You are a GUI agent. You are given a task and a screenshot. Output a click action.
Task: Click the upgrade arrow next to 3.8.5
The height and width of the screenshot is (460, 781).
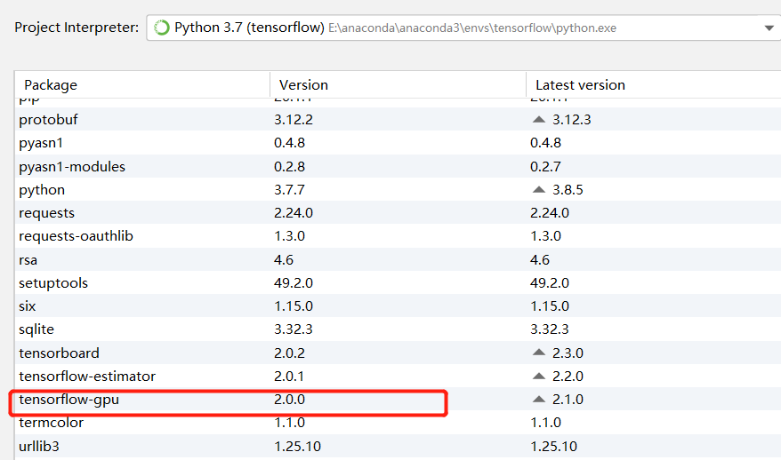(x=539, y=189)
